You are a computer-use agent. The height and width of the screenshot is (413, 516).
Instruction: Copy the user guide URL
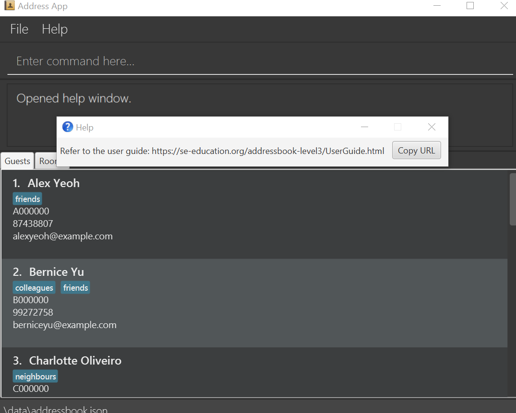coord(416,151)
